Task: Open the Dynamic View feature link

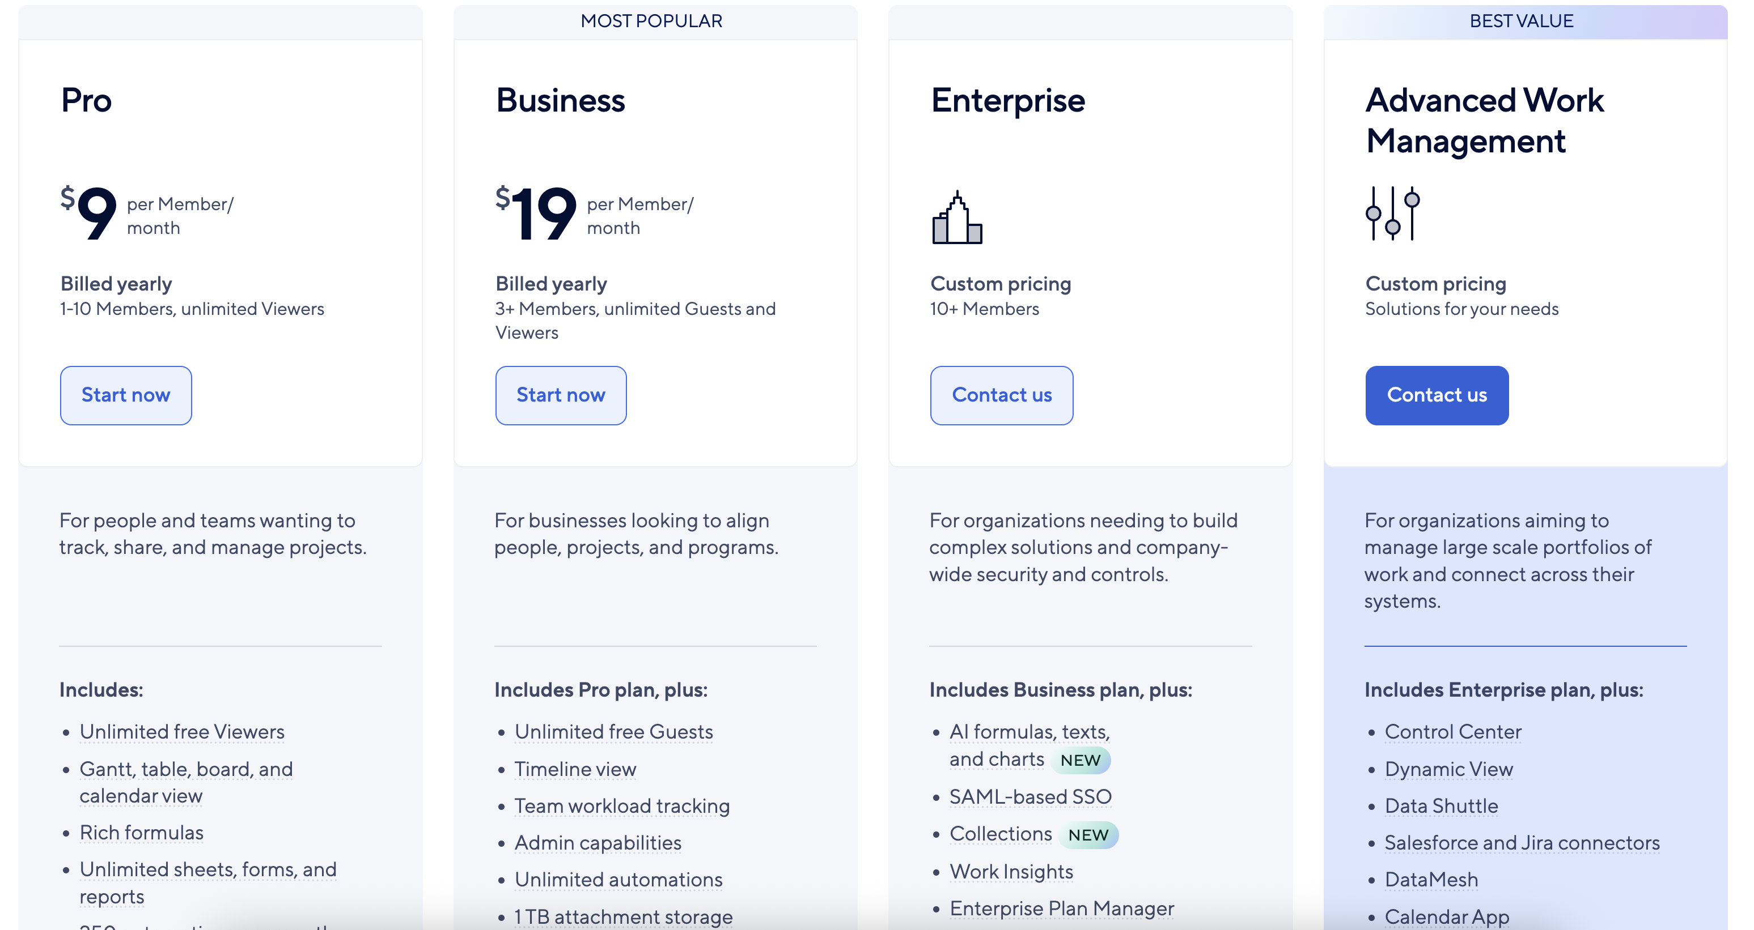Action: point(1449,769)
